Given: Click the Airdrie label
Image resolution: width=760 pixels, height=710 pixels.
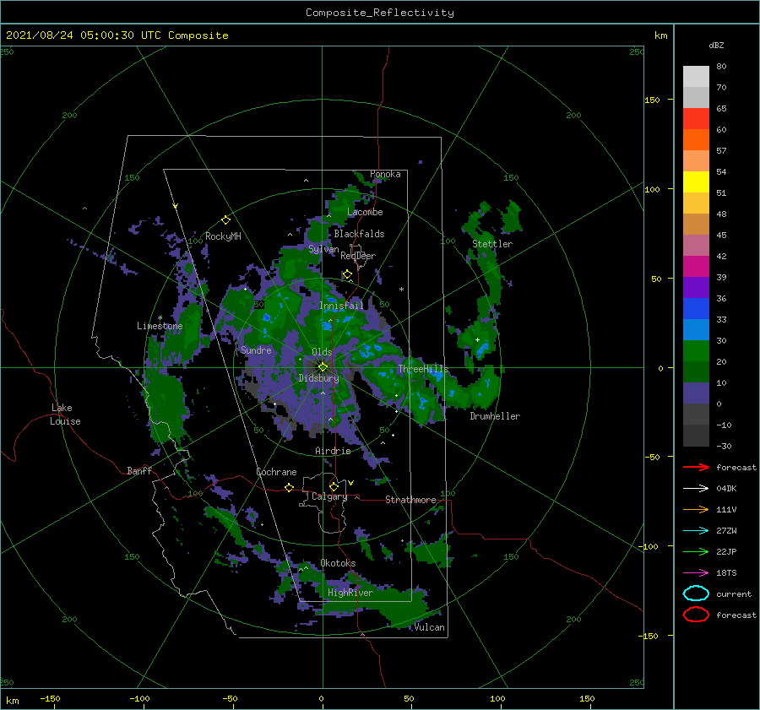Looking at the screenshot, I should (333, 451).
